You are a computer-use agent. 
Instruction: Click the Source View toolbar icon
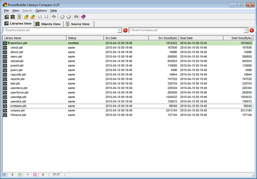19,17
